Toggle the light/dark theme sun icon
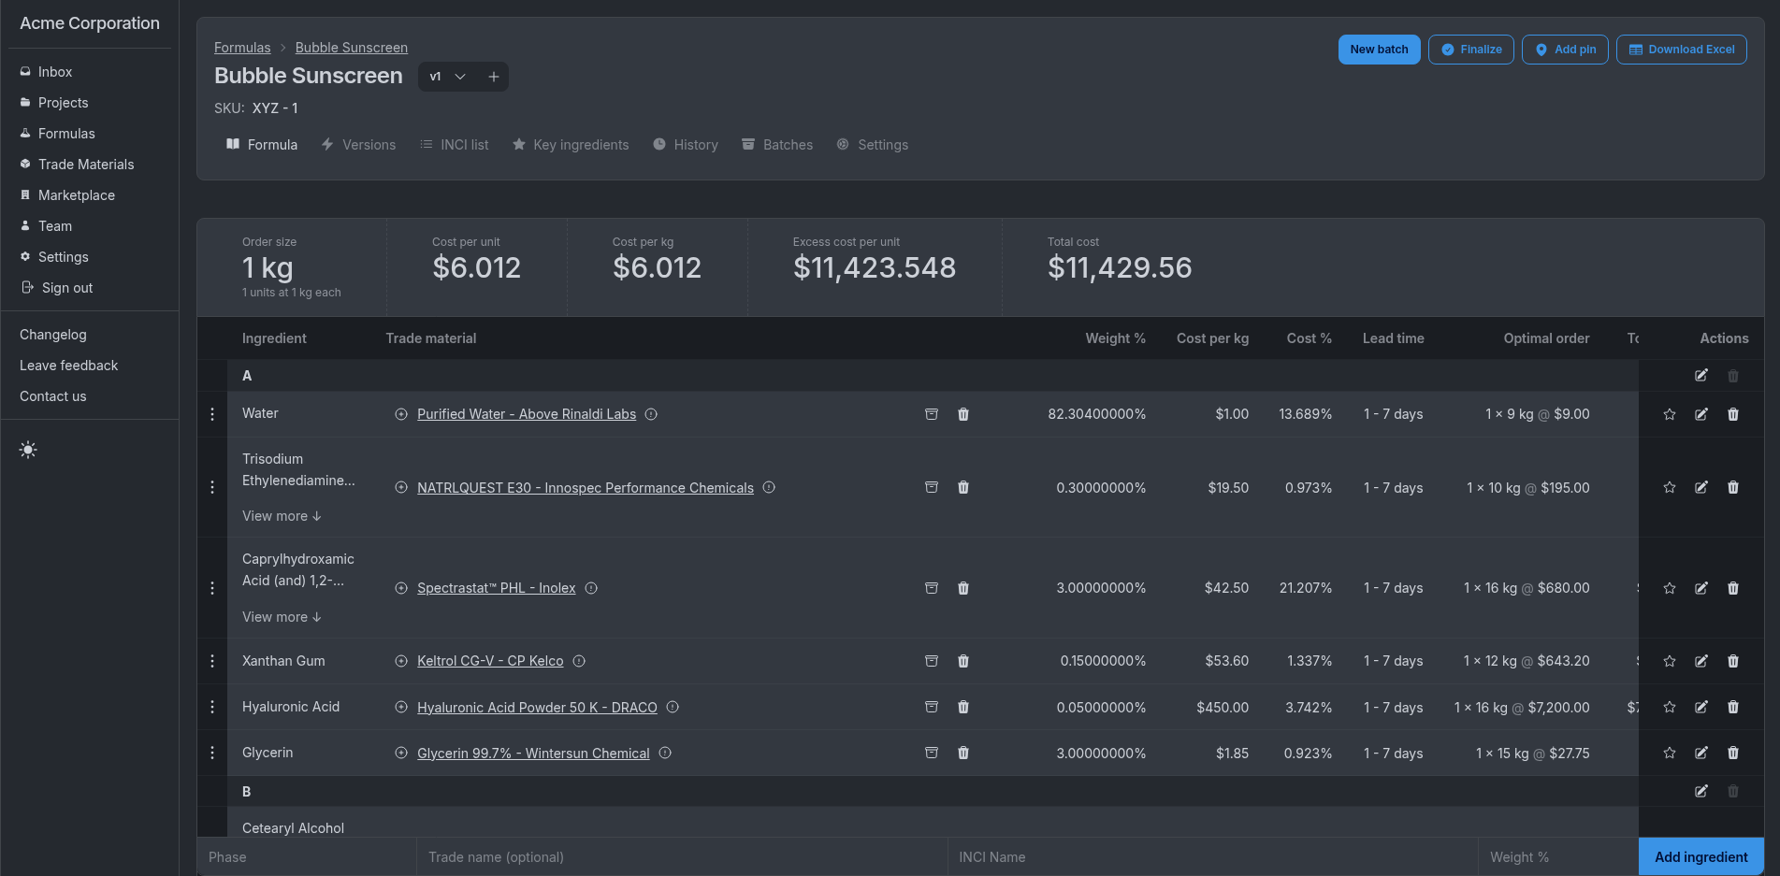 pyautogui.click(x=28, y=450)
